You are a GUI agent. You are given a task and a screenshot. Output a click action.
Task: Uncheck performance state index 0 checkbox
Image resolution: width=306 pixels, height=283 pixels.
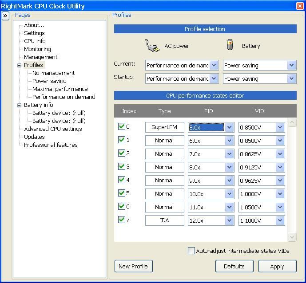[x=121, y=126]
